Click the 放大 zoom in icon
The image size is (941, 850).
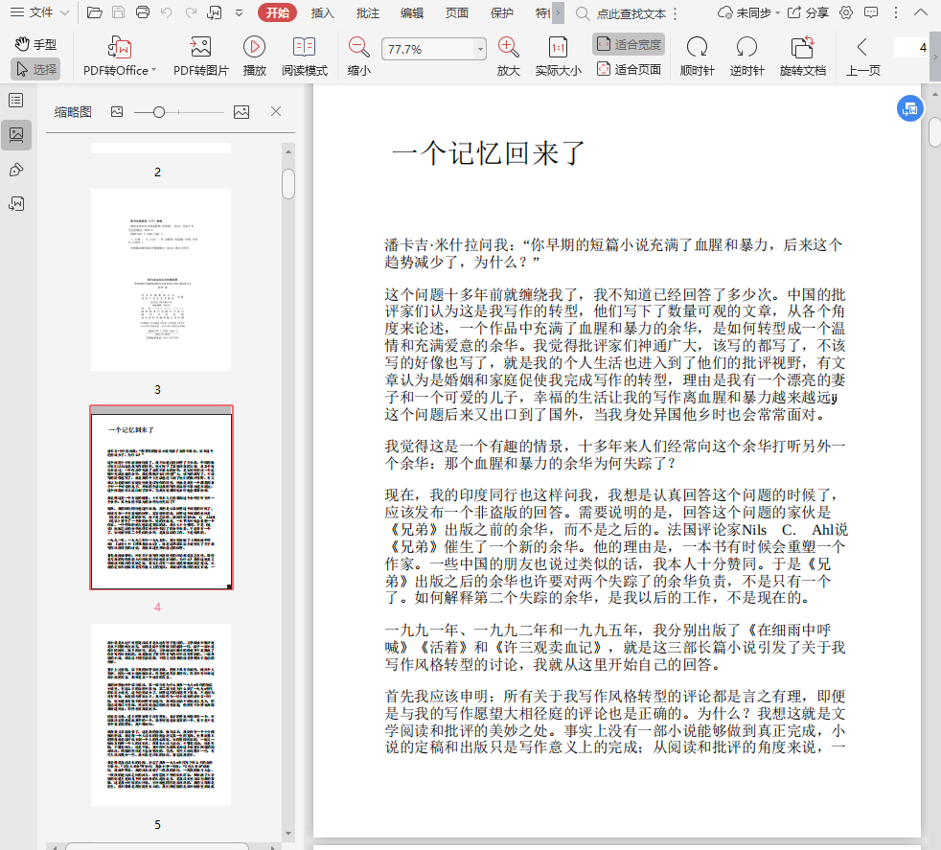coord(508,56)
